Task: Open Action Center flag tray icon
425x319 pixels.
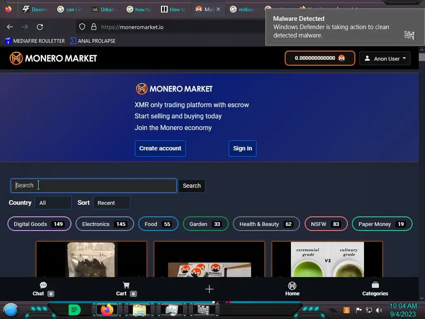Action: coord(359,310)
